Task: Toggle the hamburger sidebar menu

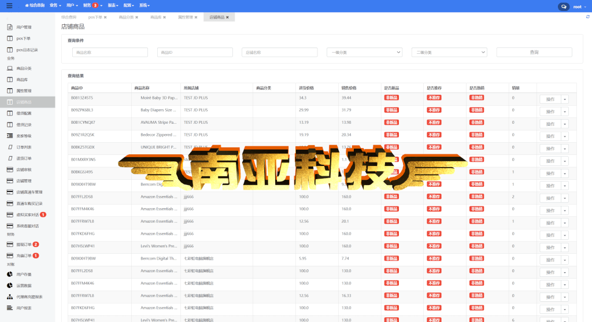Action: pos(9,6)
